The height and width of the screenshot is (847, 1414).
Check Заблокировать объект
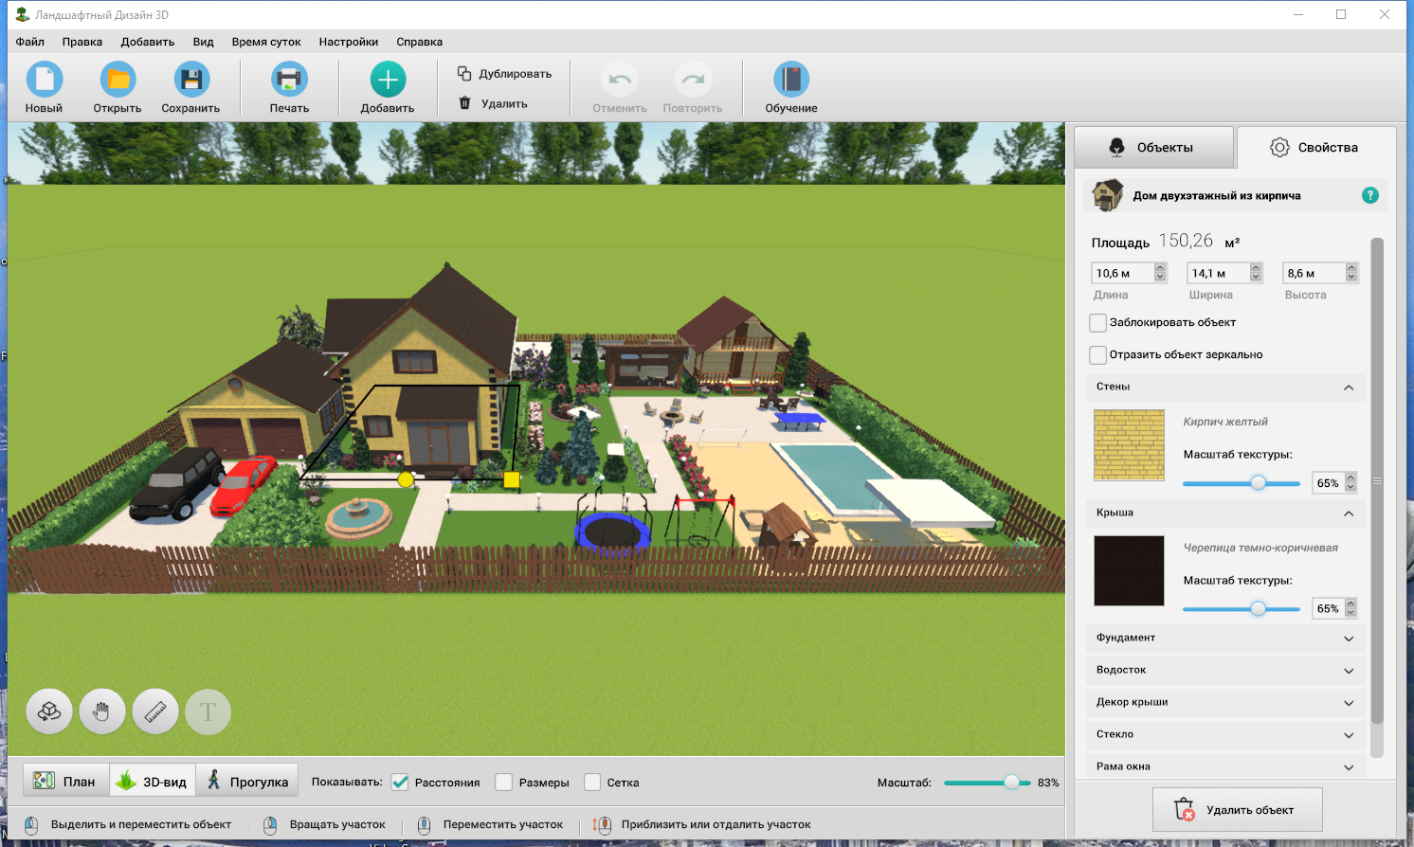(1098, 323)
